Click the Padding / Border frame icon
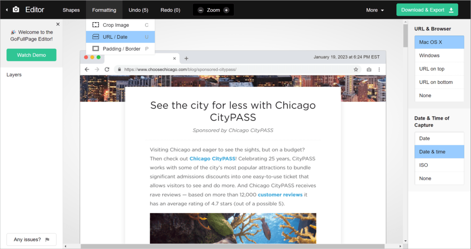This screenshot has width=471, height=249. coord(96,49)
